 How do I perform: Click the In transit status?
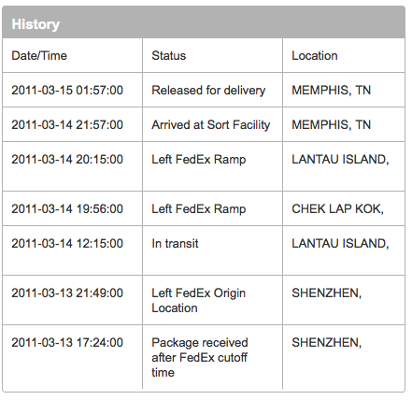[175, 244]
